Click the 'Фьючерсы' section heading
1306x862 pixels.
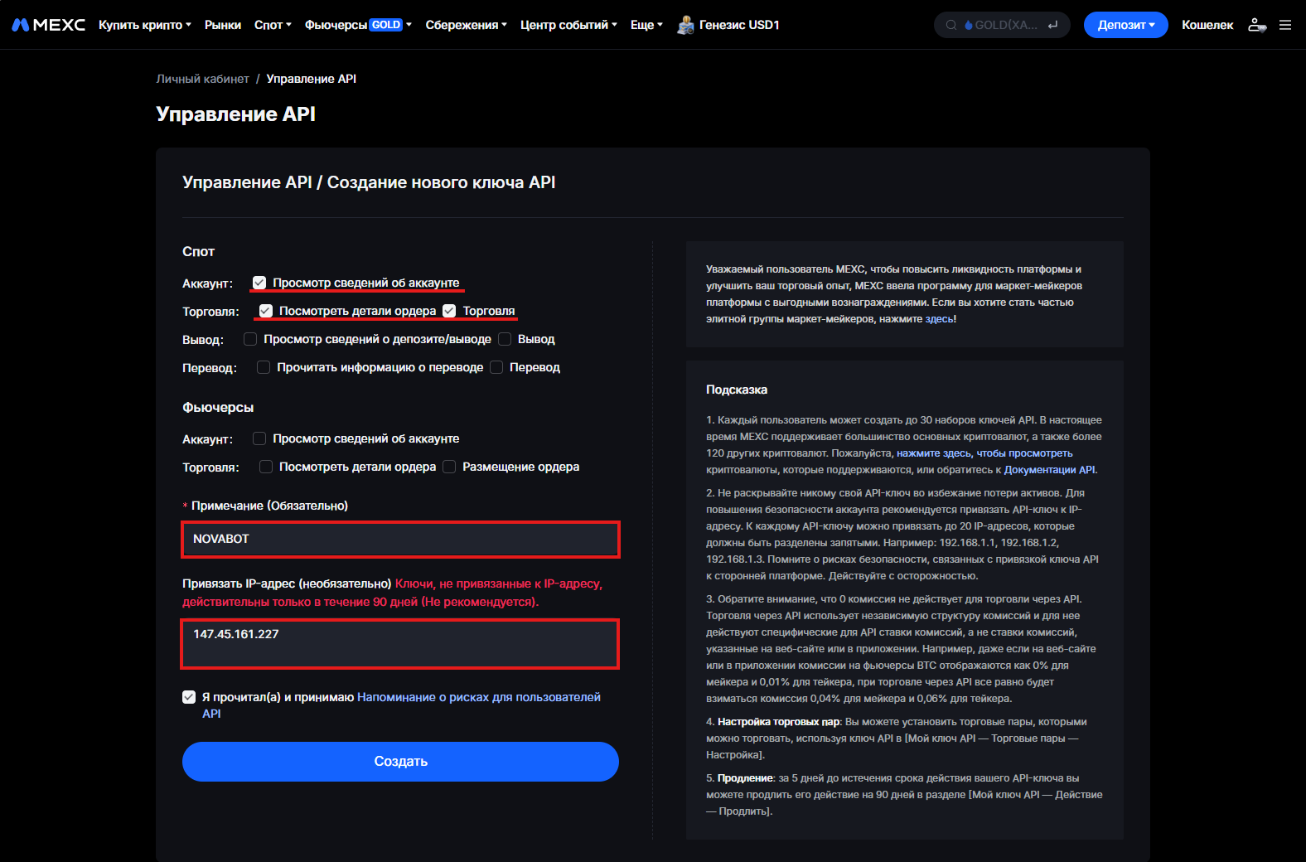click(218, 407)
